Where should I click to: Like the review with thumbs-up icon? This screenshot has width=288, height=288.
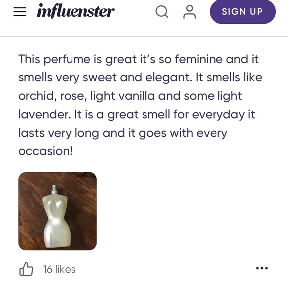26,269
